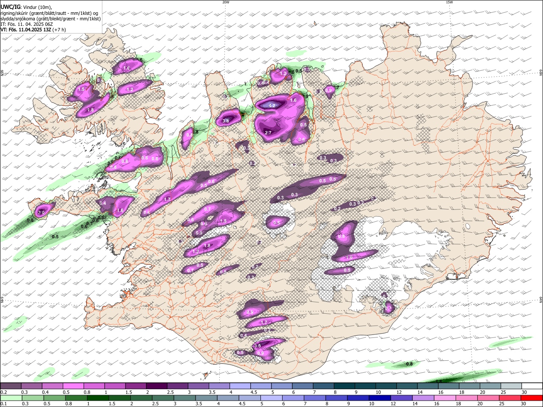This screenshot has width=543, height=407.
Task: Click the 1.0 value over the glacier area
Action: [x=350, y=257]
